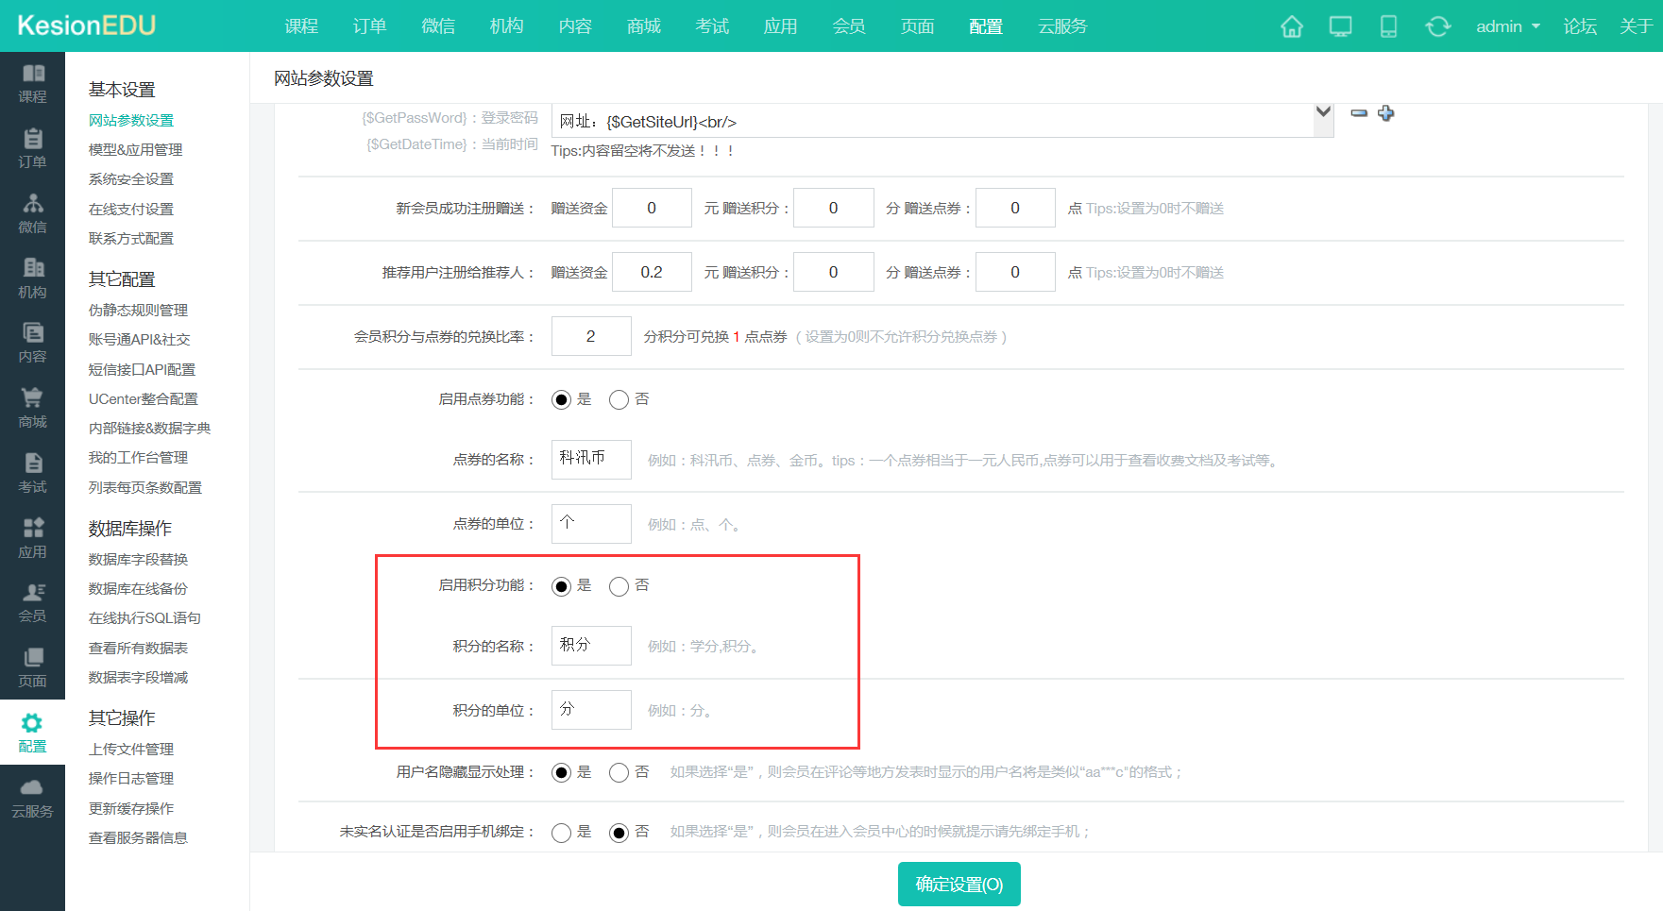This screenshot has height=911, width=1663.
Task: Enable 是 for 未实名认证手机绑定
Action: point(562,832)
